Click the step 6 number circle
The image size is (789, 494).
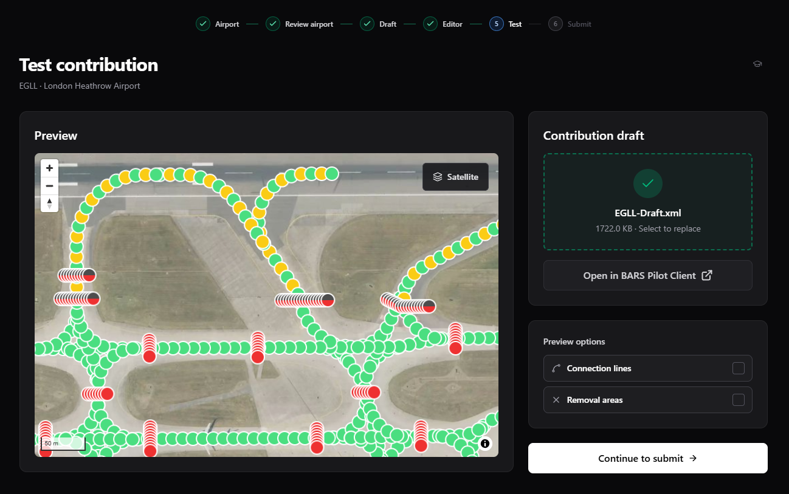pyautogui.click(x=555, y=24)
